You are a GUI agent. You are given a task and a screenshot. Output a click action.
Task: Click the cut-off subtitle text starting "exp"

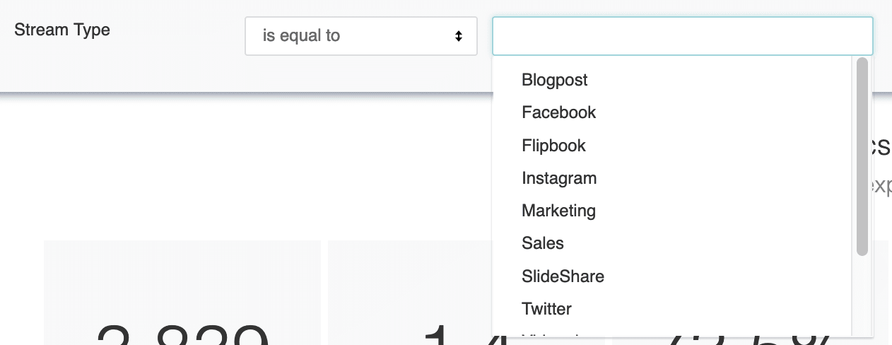pyautogui.click(x=883, y=185)
